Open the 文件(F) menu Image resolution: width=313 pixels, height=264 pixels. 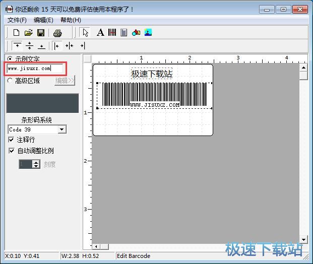pos(17,20)
